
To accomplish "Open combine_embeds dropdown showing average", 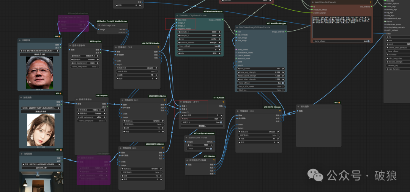I will pyautogui.click(x=199, y=42).
